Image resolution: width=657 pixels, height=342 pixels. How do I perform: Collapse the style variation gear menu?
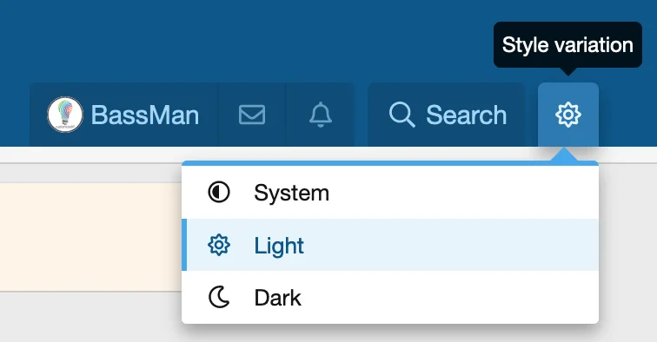568,115
